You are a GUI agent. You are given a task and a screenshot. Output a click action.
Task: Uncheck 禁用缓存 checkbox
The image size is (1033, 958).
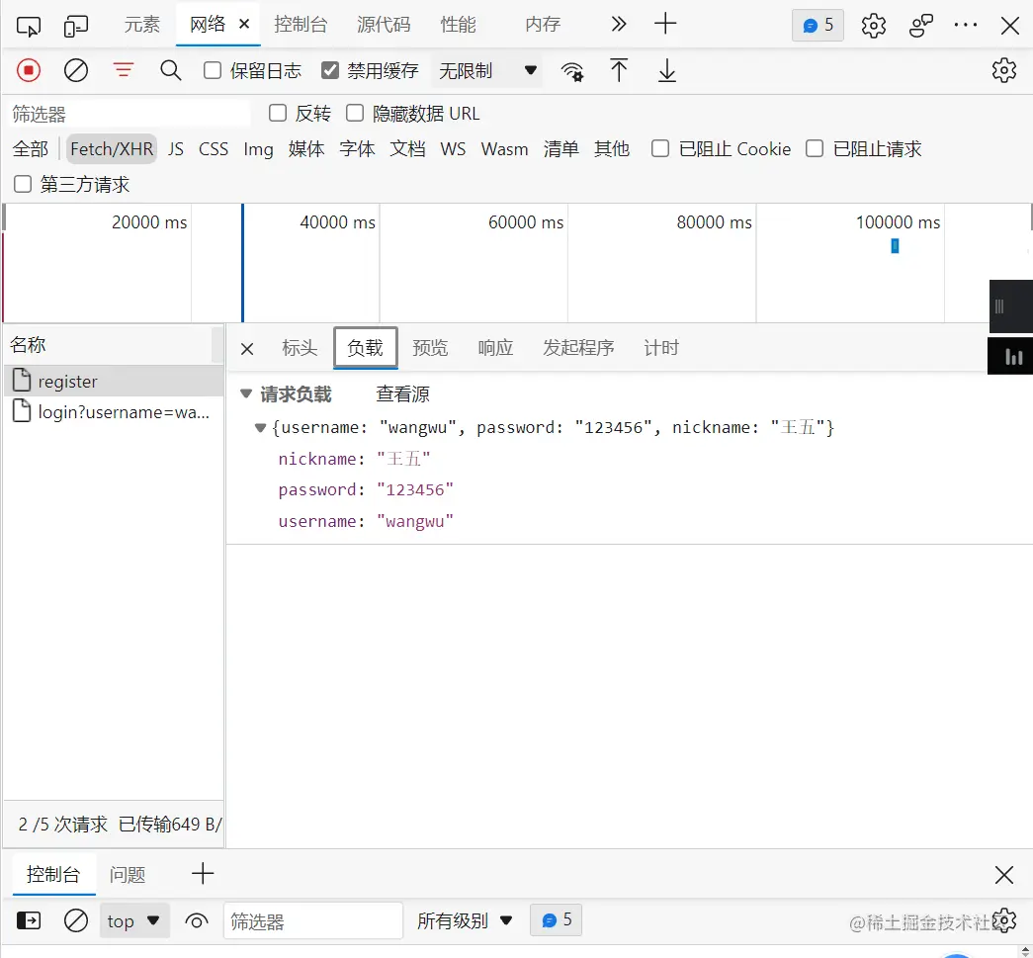pos(329,70)
